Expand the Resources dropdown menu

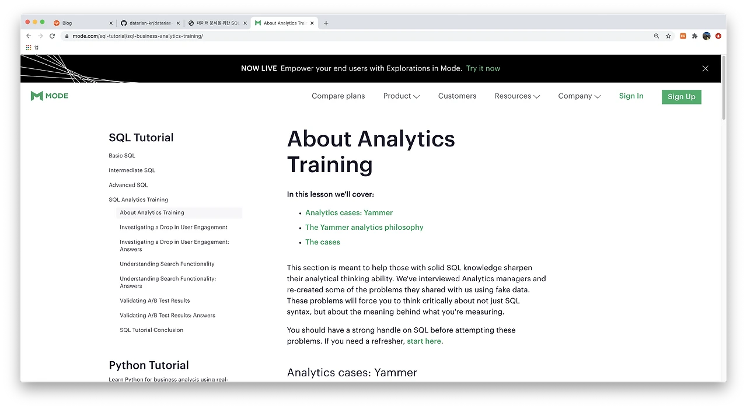(517, 96)
